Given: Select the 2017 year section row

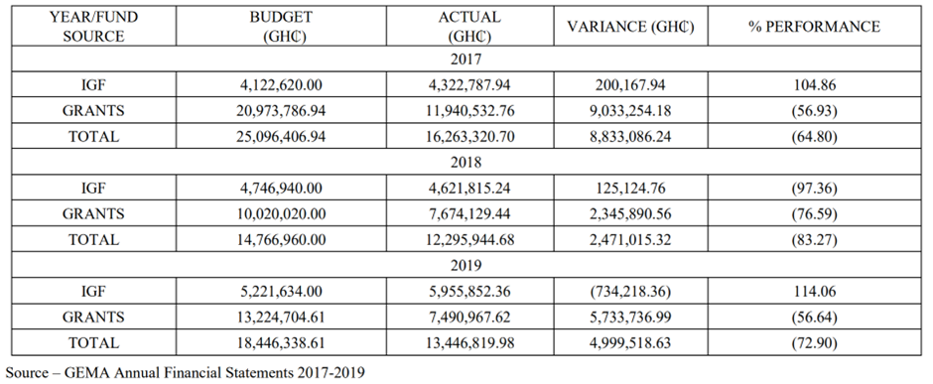Looking at the screenshot, I should [466, 59].
